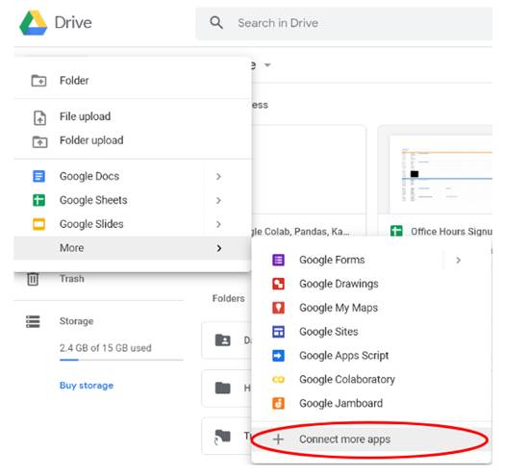Expand the Google Docs submenu arrow
The height and width of the screenshot is (476, 528).
coord(218,176)
